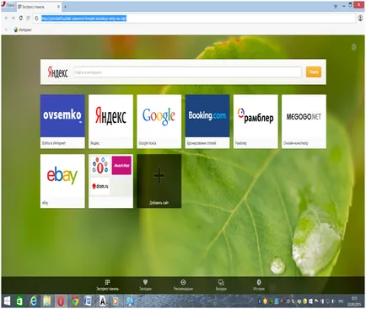Open the green Store icon on taskbar
Image resolution: width=366 pixels, height=309 pixels.
click(x=19, y=301)
